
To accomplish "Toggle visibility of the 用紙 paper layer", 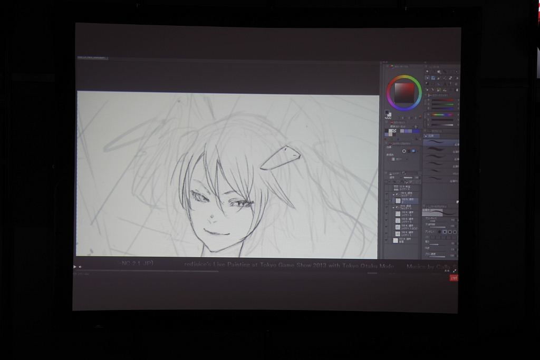I will (387, 240).
